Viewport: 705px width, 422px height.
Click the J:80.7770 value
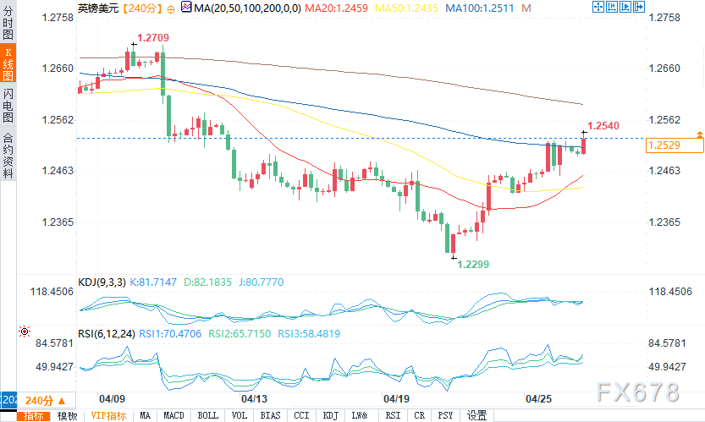(x=262, y=282)
